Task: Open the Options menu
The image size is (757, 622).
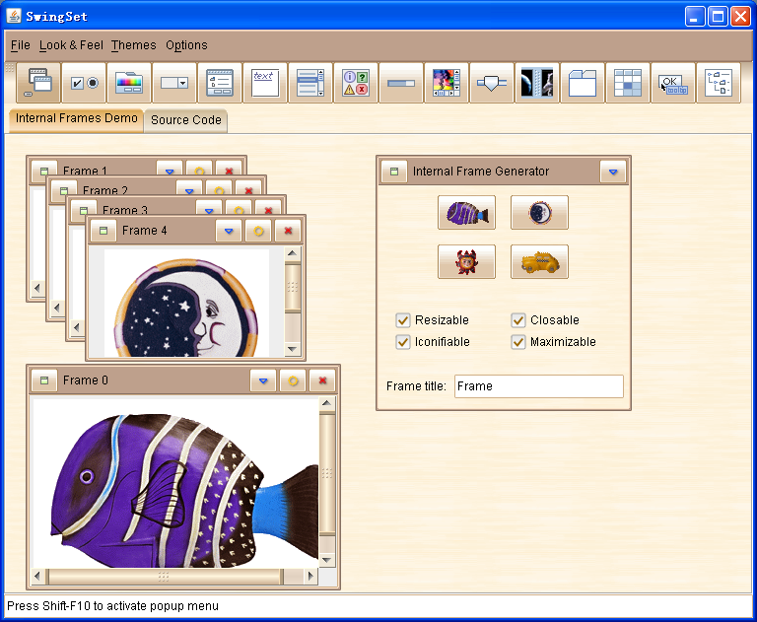Action: [x=186, y=45]
